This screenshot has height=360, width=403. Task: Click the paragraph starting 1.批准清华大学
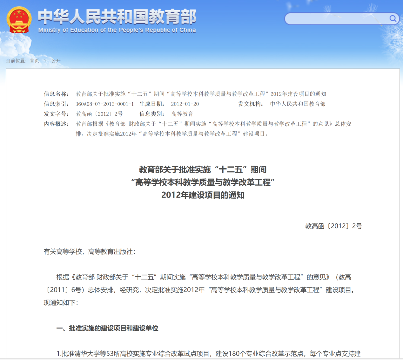pos(208,354)
